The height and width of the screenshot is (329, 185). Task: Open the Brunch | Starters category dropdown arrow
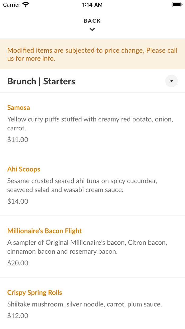coord(172,81)
